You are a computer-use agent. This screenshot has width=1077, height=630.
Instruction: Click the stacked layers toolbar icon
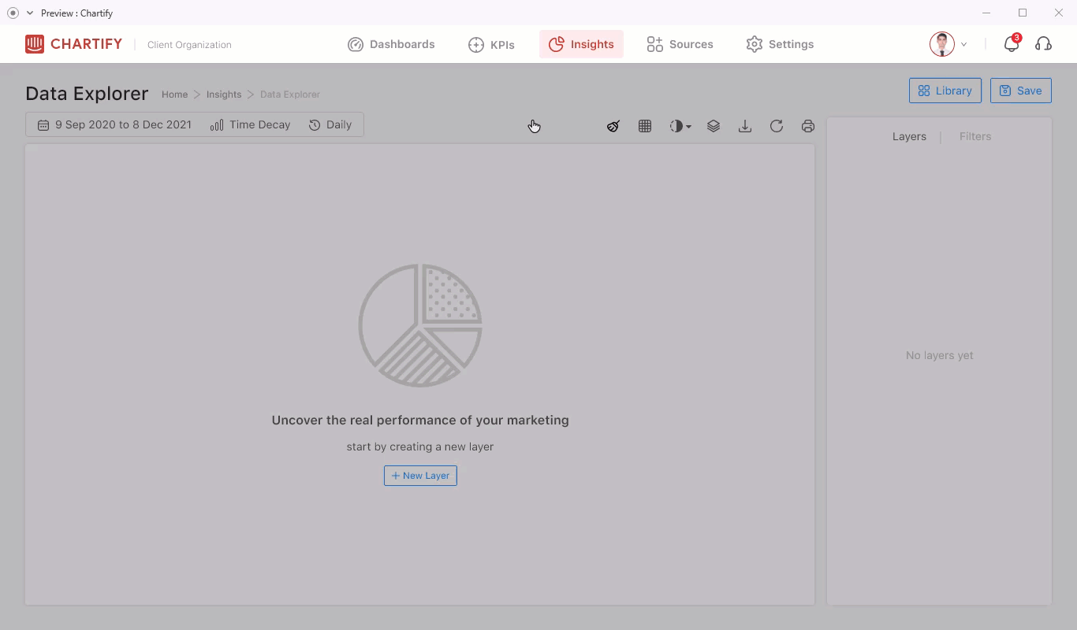point(714,126)
